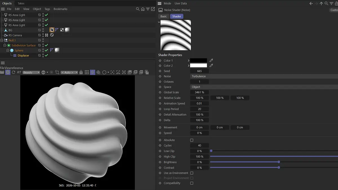Image resolution: width=338 pixels, height=190 pixels.
Task: Click the Seed value field
Action: coord(199,71)
